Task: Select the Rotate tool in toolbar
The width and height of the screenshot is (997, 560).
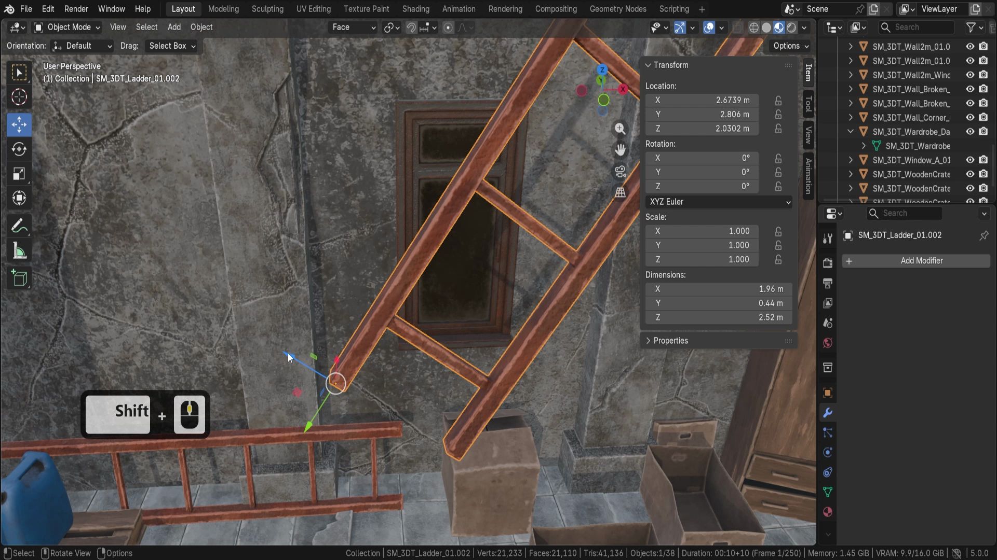Action: point(19,149)
